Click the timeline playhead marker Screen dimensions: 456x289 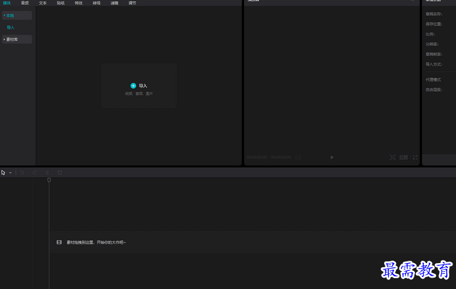(x=49, y=180)
